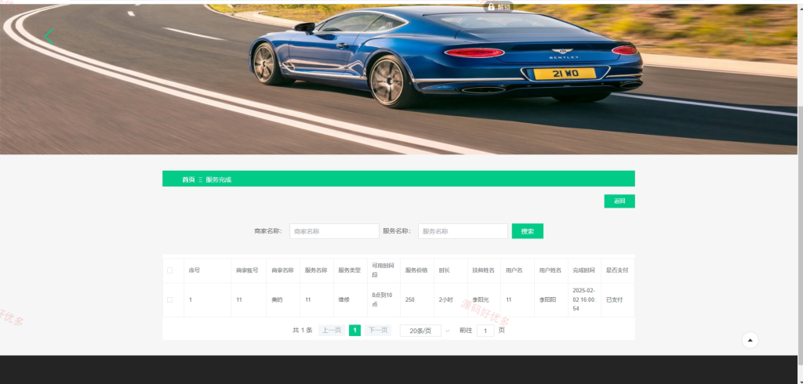Click the 商家名称 column header
This screenshot has width=803, height=384.
pos(282,270)
